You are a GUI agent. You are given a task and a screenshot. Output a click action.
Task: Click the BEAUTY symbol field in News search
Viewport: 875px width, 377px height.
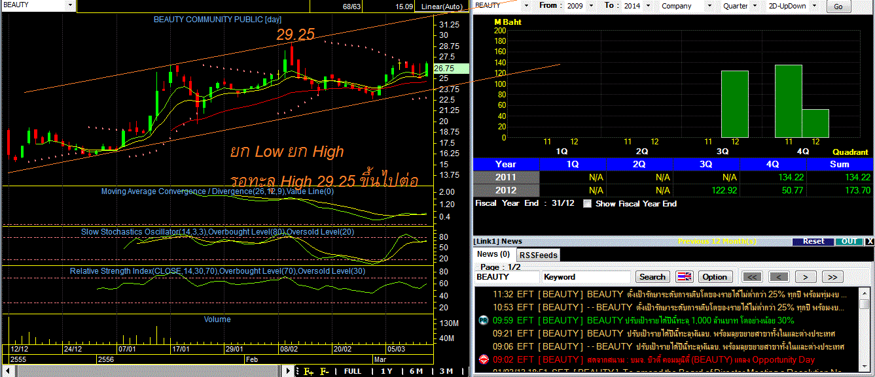[507, 277]
